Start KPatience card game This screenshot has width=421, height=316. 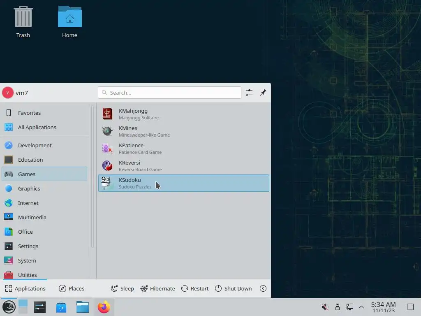(183, 149)
